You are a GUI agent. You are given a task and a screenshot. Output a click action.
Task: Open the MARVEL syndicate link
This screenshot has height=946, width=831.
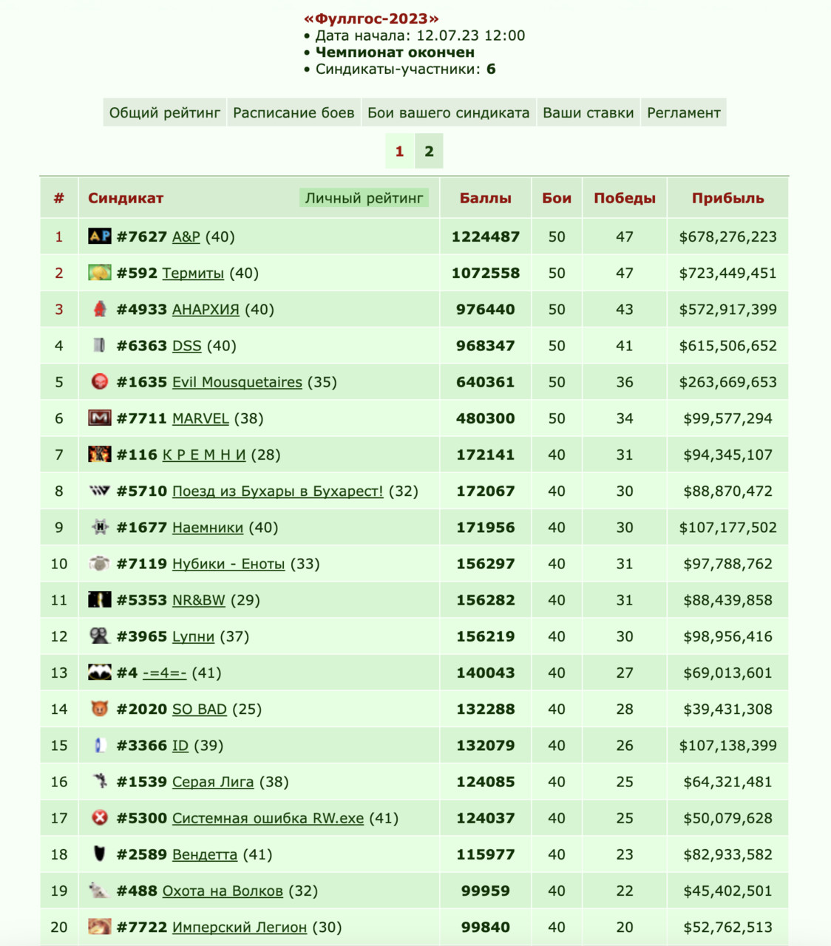[200, 418]
